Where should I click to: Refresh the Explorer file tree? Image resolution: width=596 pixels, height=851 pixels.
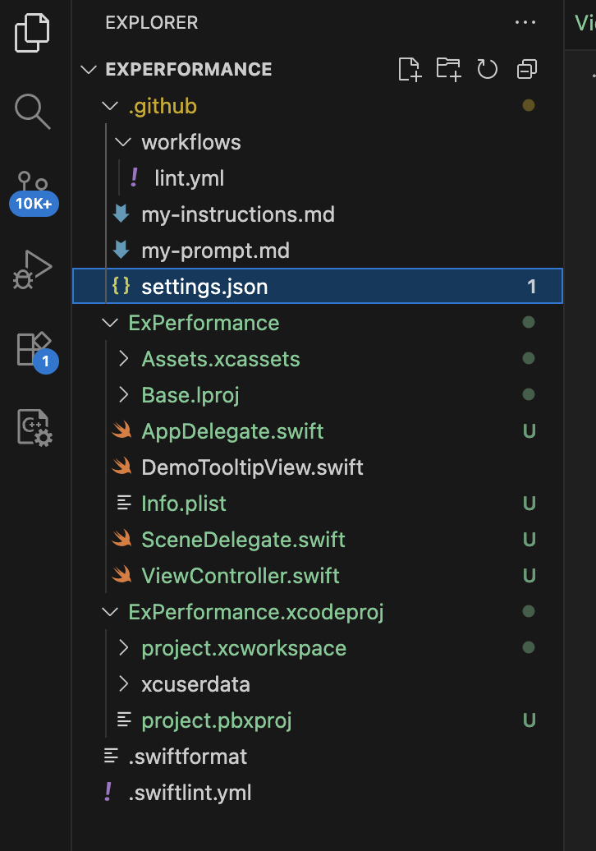tap(488, 69)
